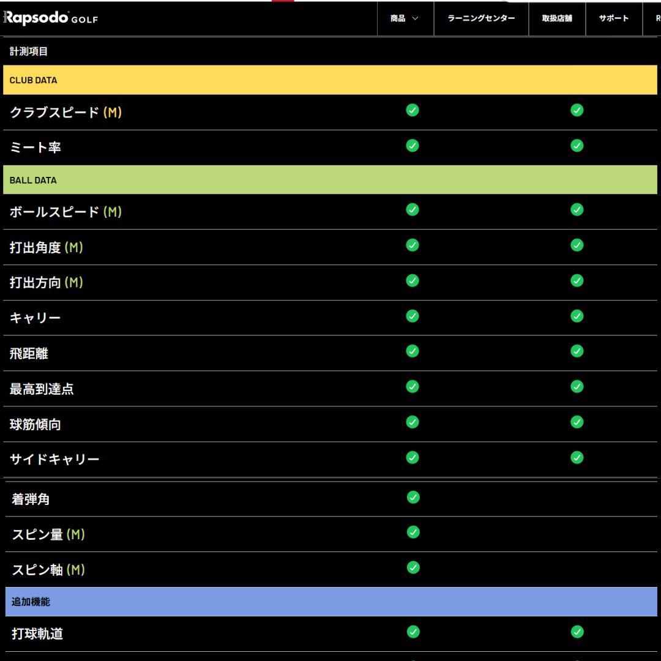Click second checkmark in 最高到達点 row
Image resolution: width=661 pixels, height=661 pixels.
[x=577, y=386]
